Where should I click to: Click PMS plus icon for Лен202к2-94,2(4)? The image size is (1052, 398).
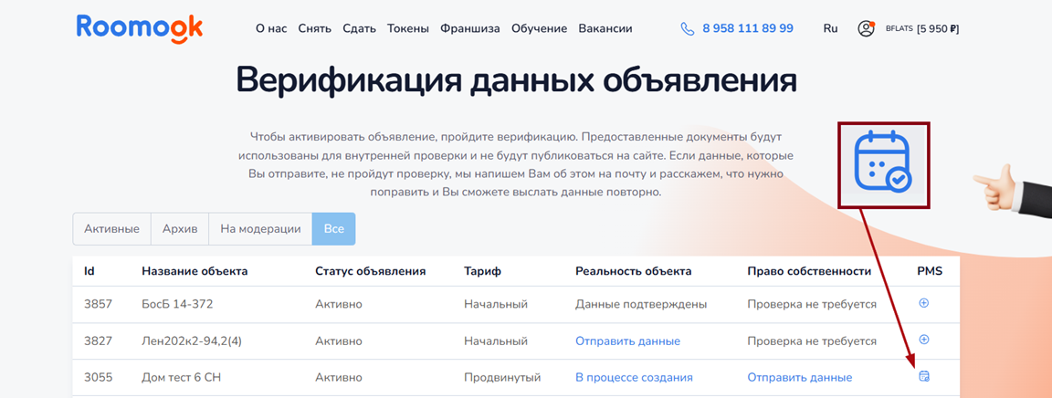923,340
